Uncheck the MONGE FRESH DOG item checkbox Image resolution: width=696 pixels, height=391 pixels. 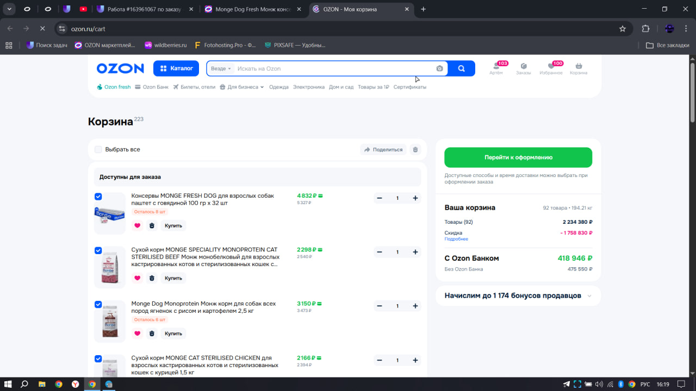click(x=98, y=197)
